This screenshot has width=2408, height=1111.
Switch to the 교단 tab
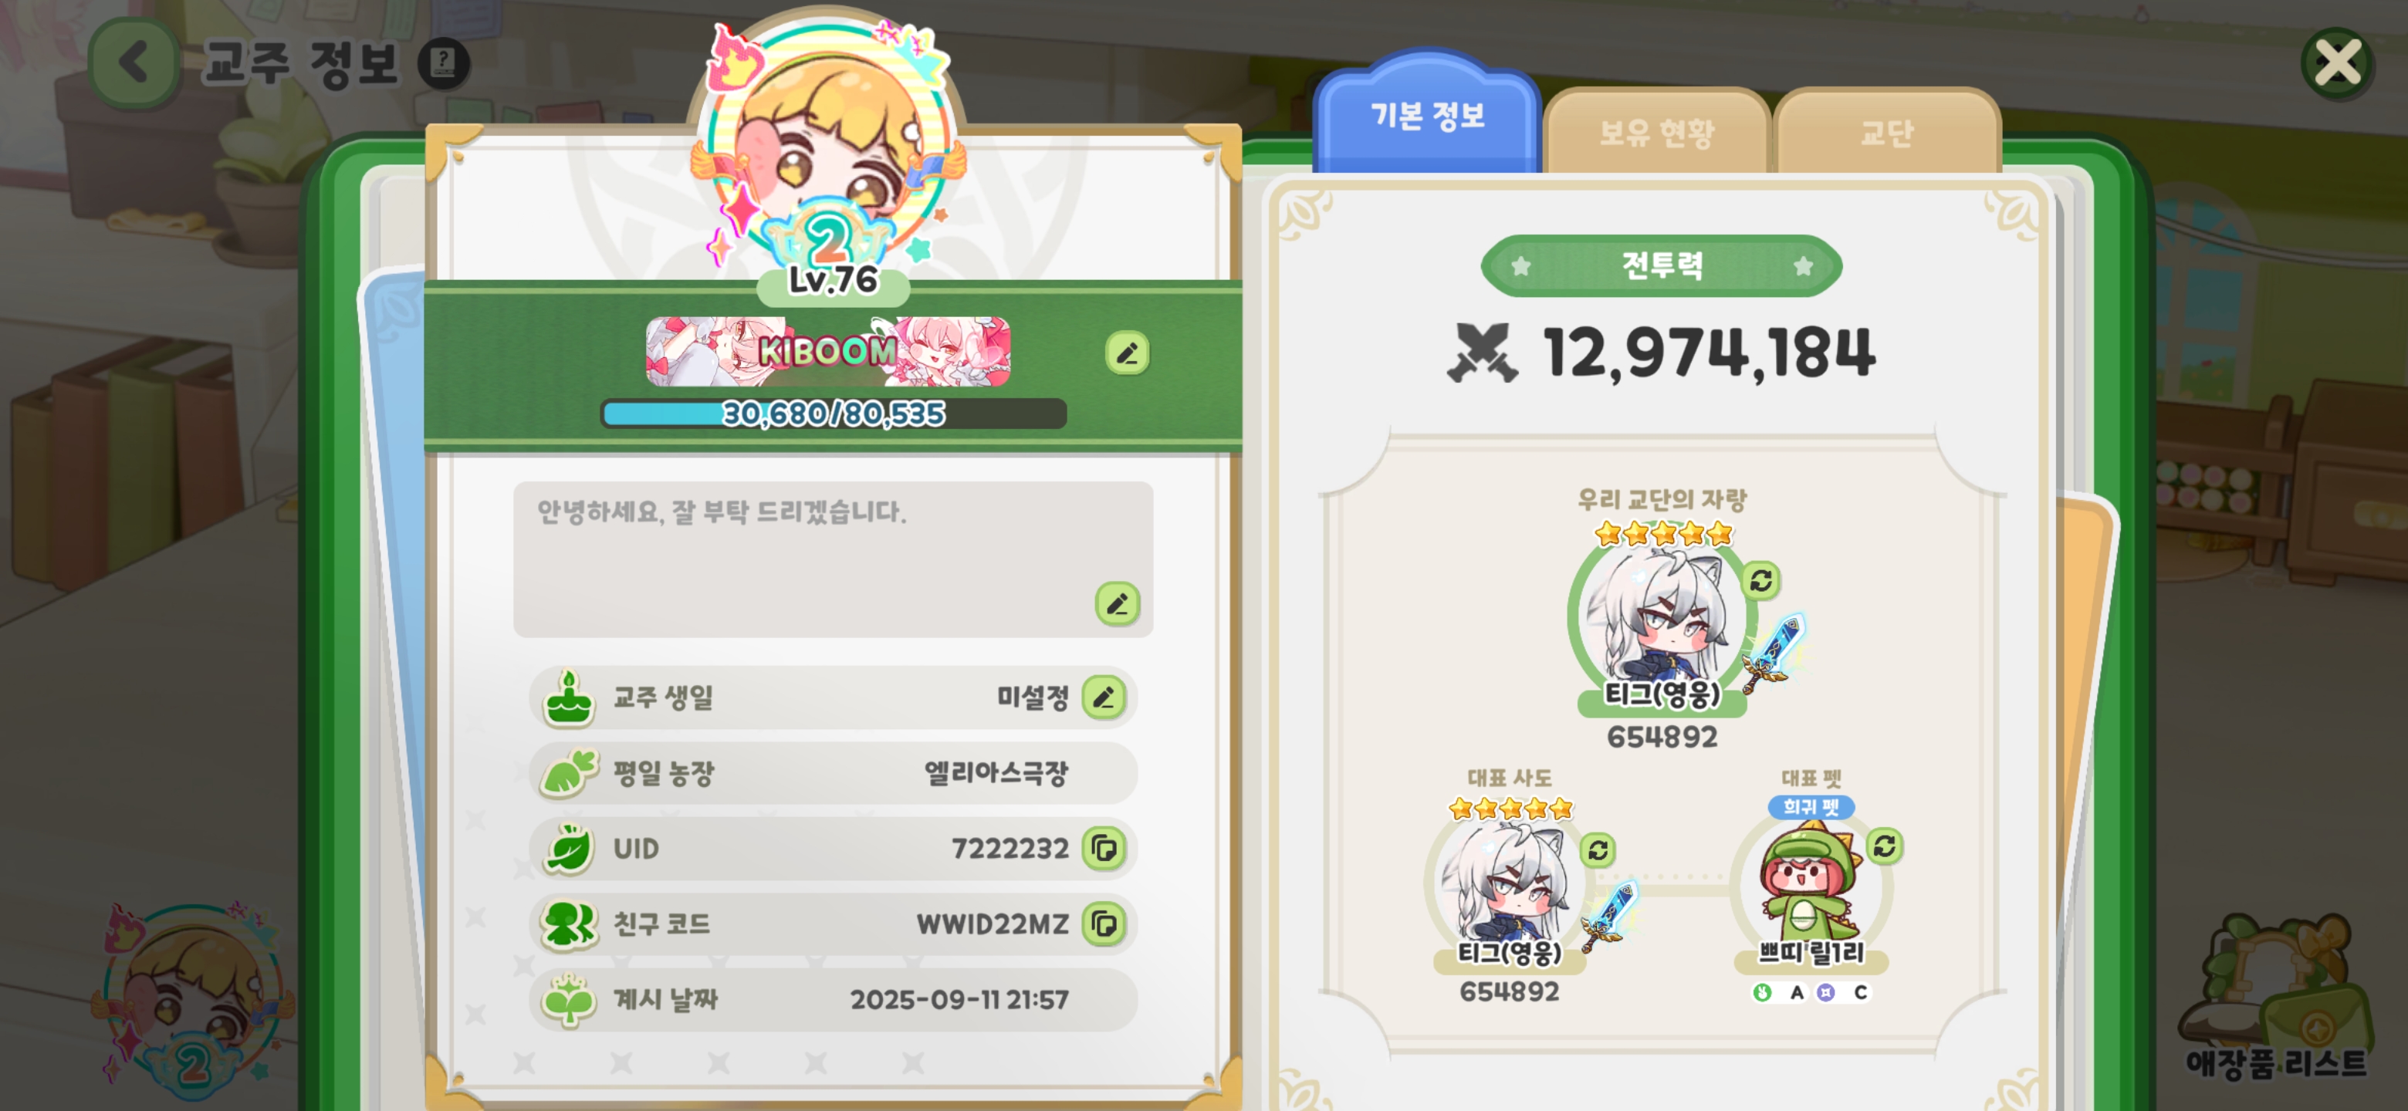pos(1886,133)
